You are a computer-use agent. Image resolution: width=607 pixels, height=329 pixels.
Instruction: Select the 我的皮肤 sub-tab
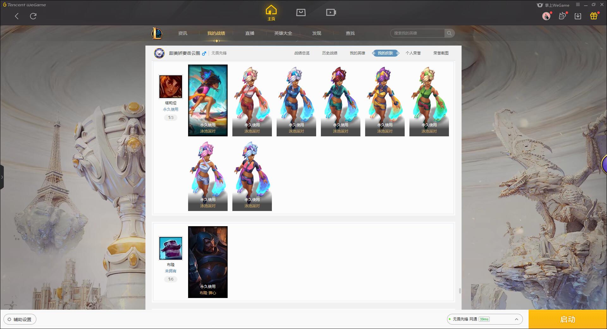click(385, 53)
